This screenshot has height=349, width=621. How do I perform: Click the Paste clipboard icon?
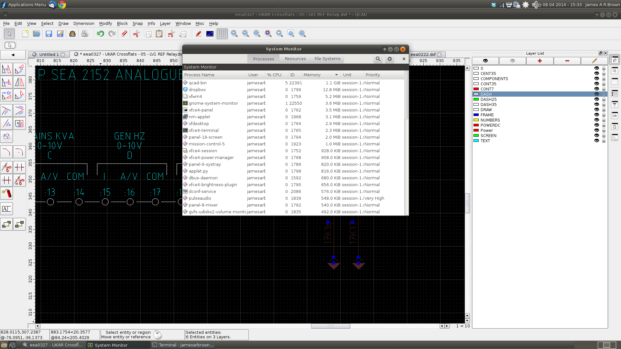coord(159,34)
